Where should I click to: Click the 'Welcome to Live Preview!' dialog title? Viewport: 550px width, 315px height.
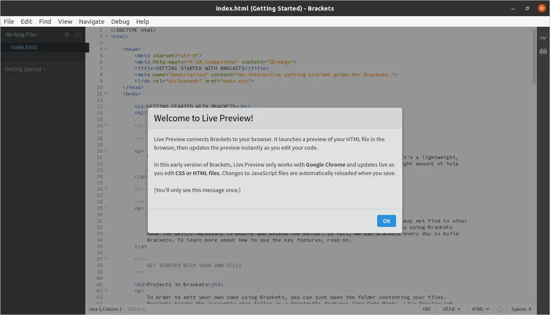(x=204, y=118)
